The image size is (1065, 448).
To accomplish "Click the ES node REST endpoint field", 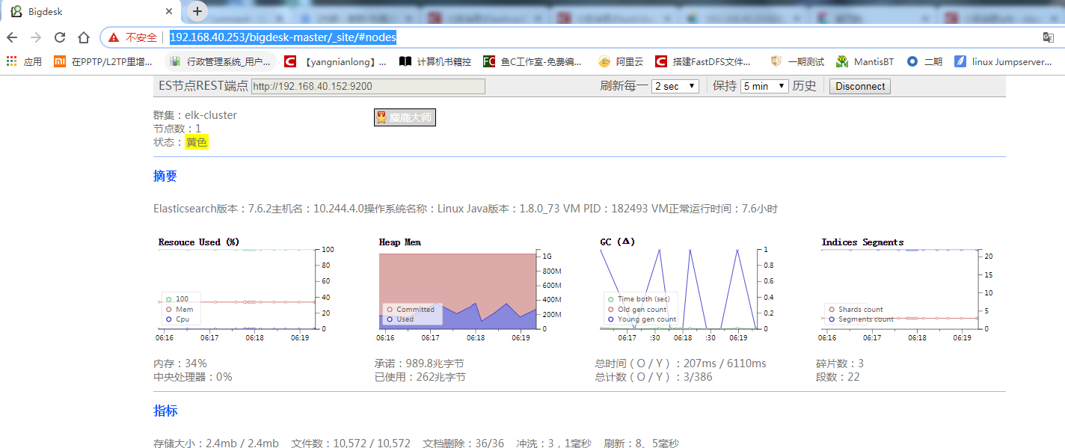I will (368, 86).
